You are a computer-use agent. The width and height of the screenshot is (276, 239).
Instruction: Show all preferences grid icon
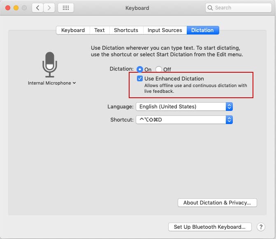(65, 8)
